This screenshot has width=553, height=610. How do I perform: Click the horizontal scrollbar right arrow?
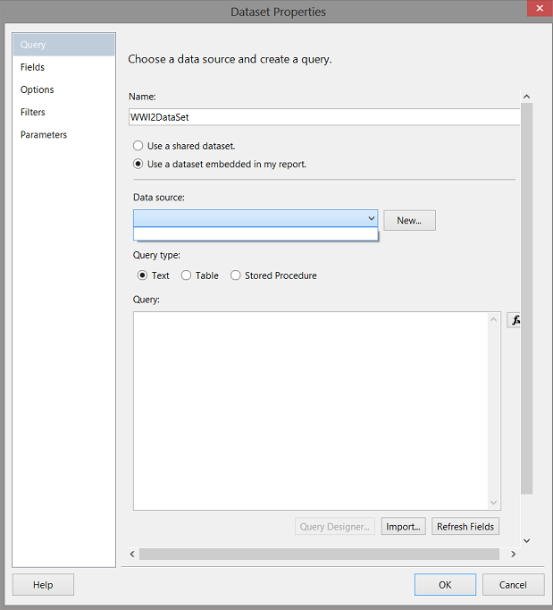[513, 555]
